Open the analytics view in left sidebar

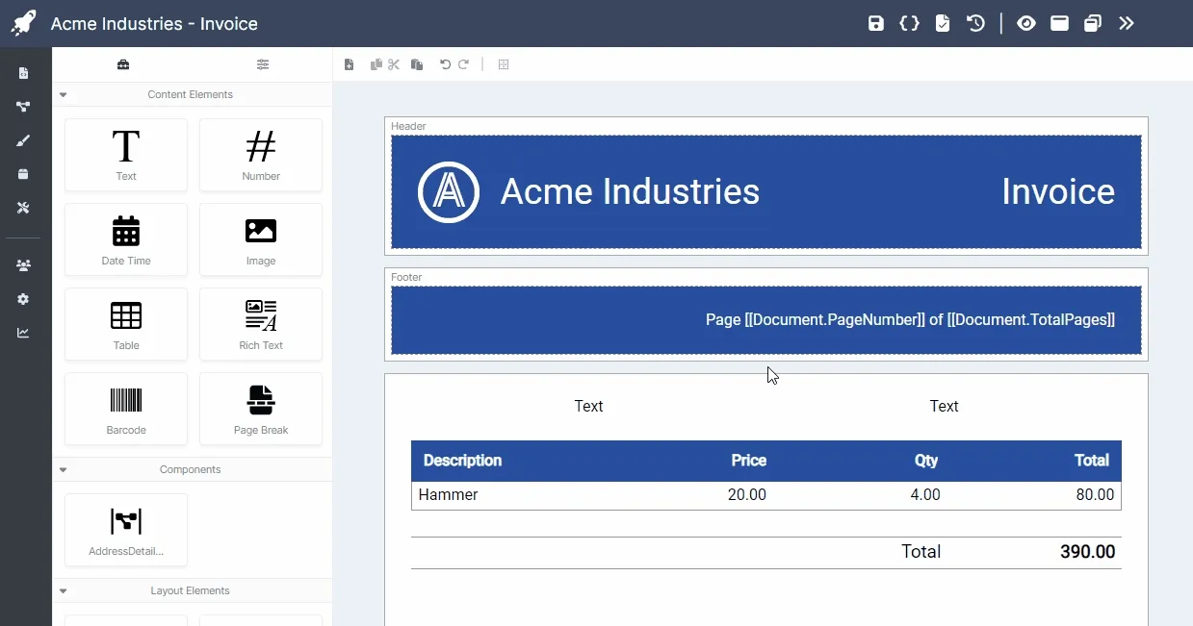click(x=22, y=333)
